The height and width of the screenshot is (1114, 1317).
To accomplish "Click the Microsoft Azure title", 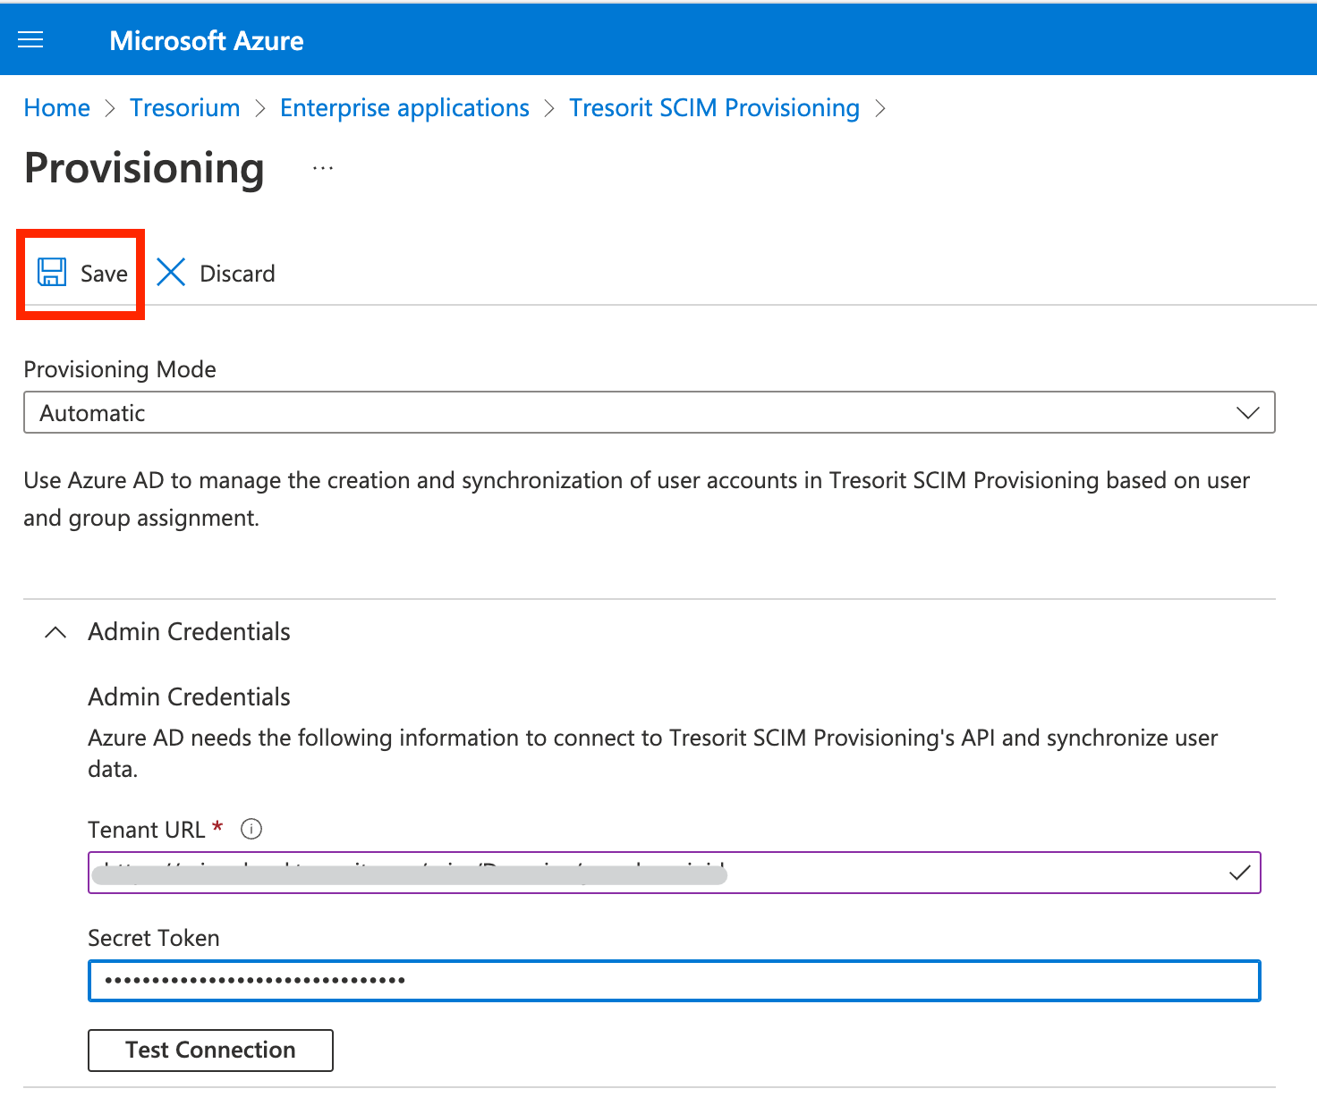I will coord(207,41).
